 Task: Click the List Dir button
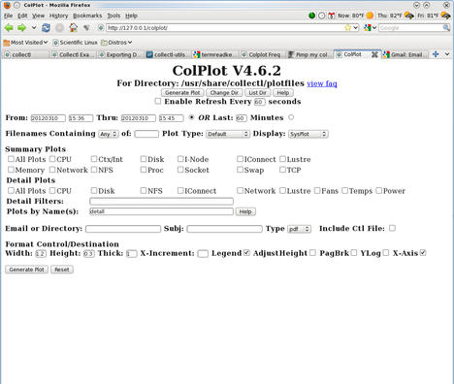point(257,93)
